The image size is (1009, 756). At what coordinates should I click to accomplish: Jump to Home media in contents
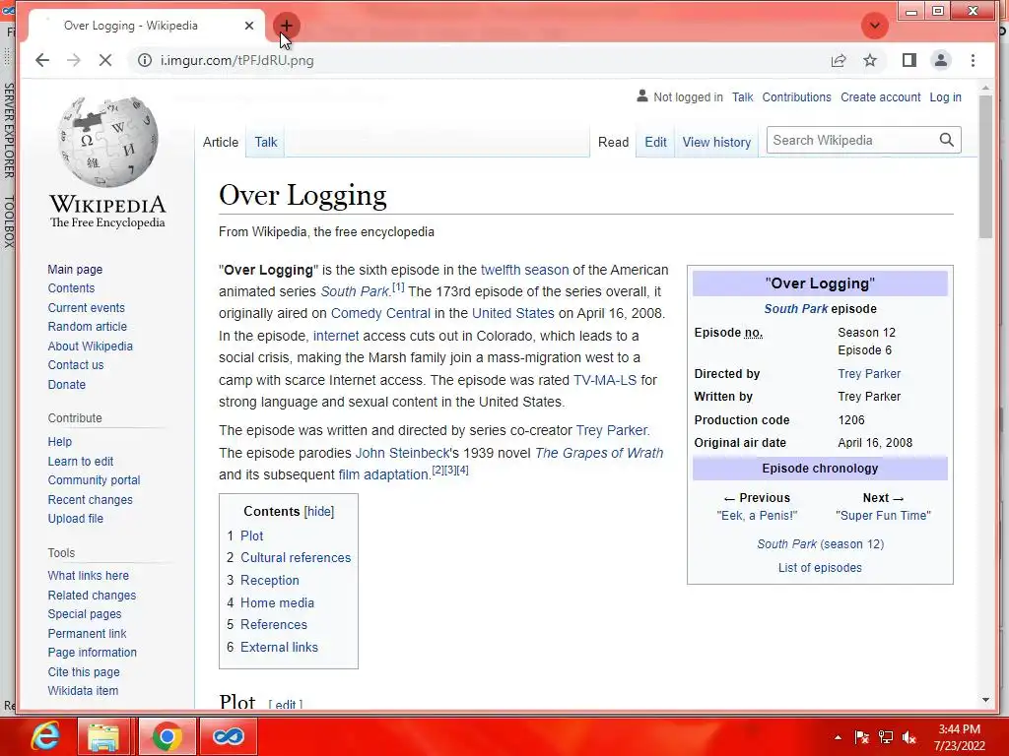277,602
